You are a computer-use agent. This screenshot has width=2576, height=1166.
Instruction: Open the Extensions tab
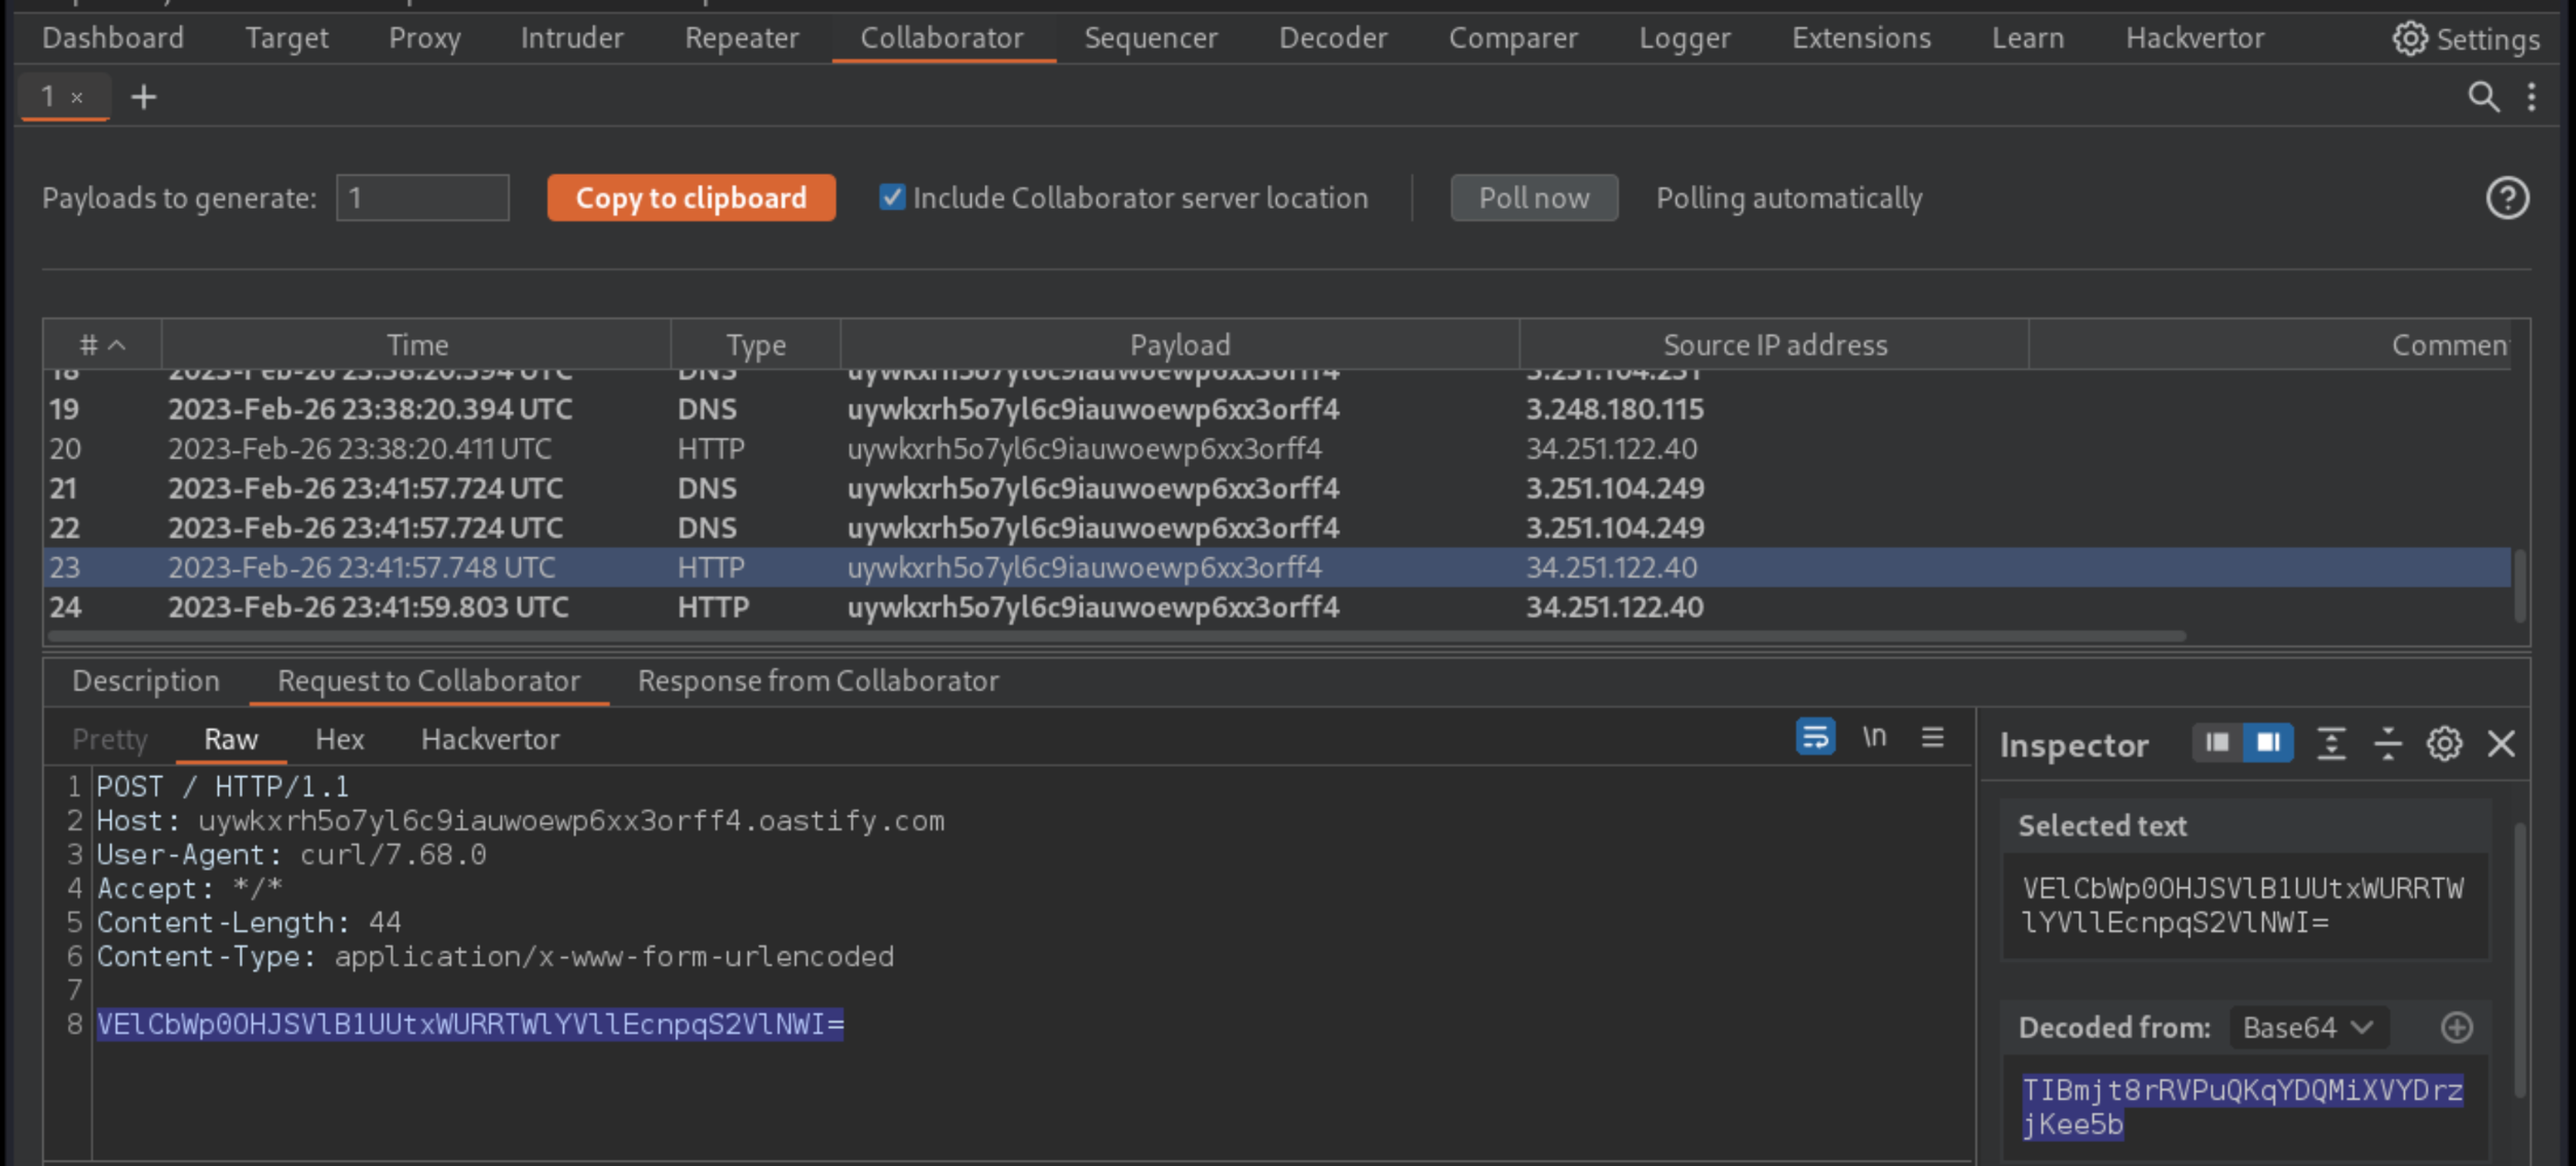1860,38
